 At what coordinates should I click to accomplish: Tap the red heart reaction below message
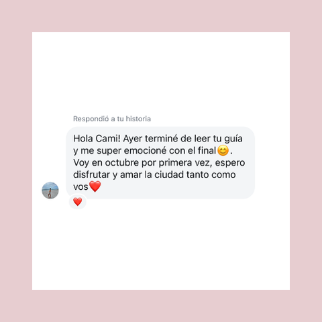coord(78,202)
